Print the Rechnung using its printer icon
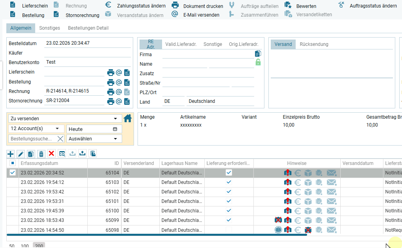This screenshot has height=248, width=402. [x=111, y=92]
